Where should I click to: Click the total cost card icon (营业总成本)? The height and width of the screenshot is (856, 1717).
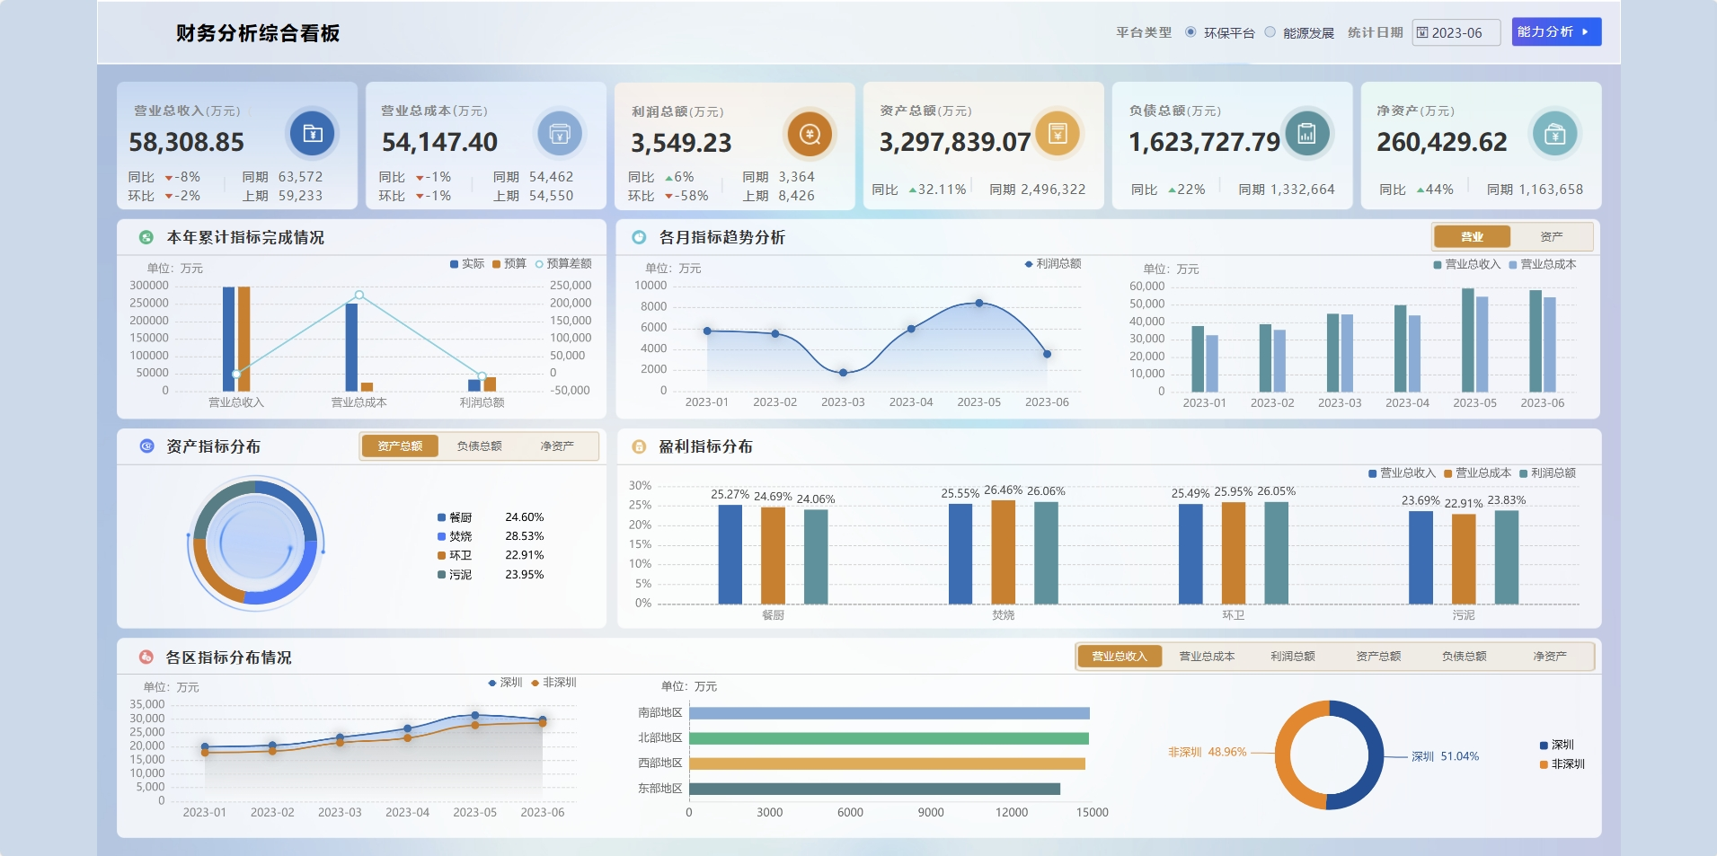point(560,134)
